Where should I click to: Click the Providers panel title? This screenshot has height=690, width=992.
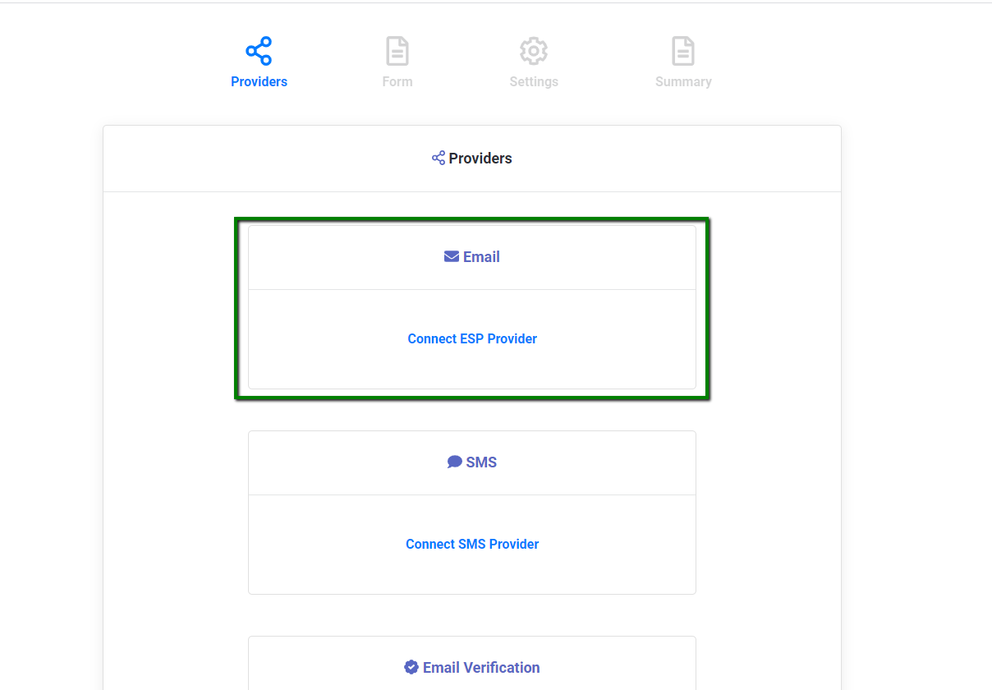pyautogui.click(x=480, y=158)
